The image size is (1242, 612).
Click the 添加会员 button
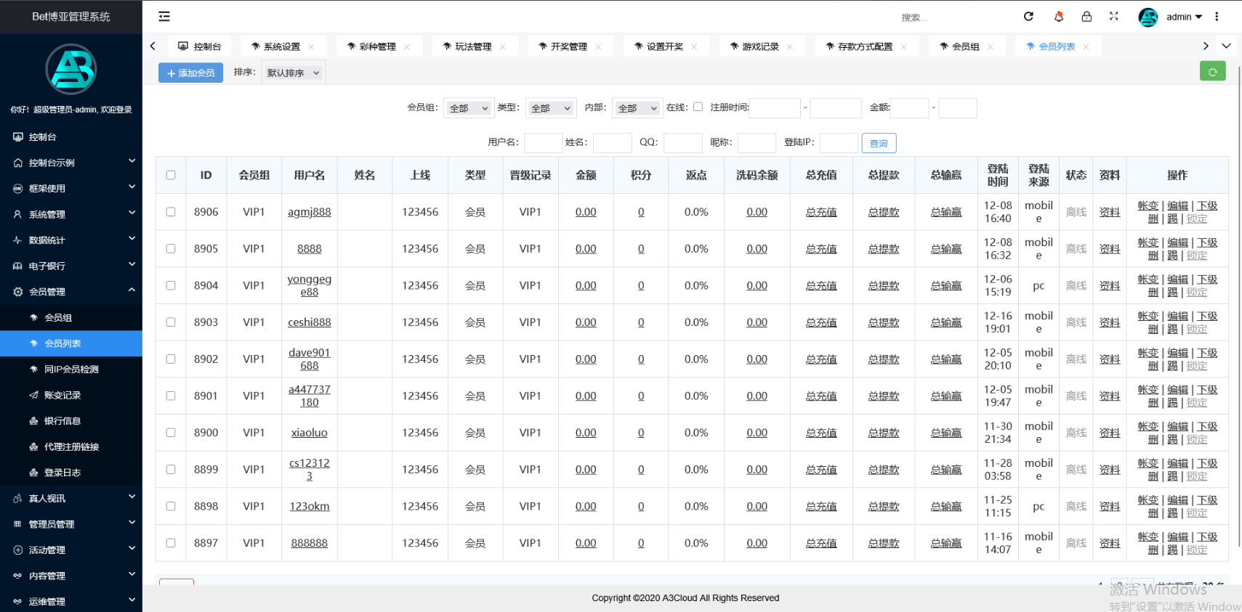tap(190, 73)
